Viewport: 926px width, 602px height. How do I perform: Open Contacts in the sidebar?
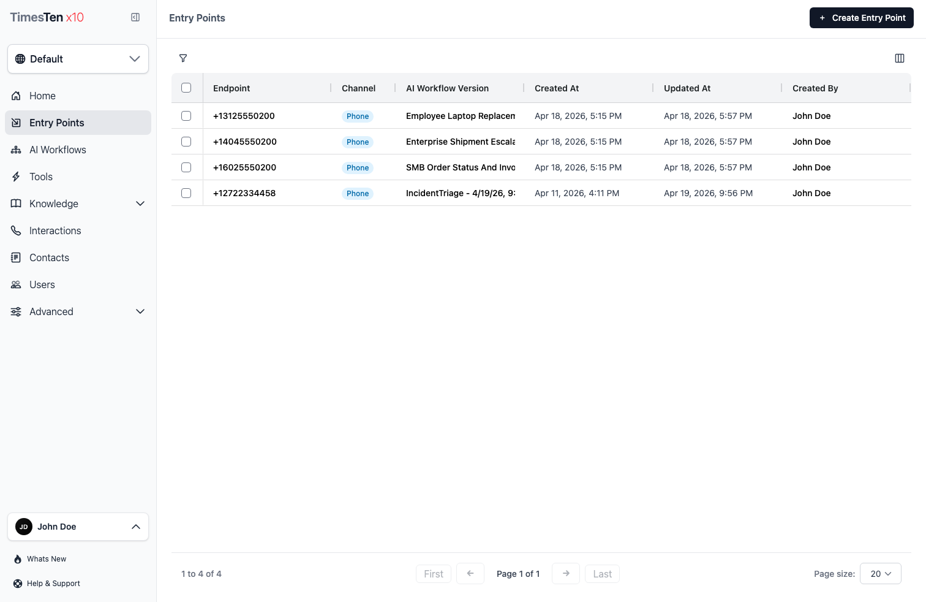[x=78, y=257]
